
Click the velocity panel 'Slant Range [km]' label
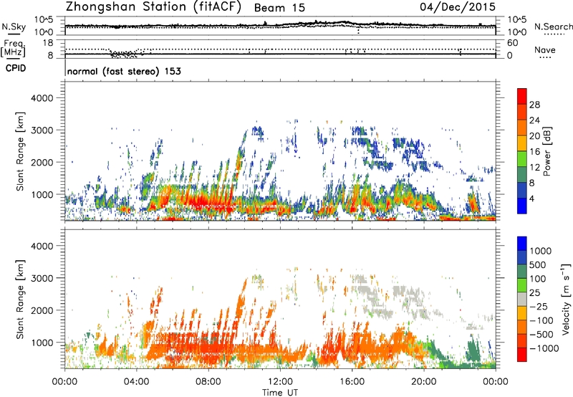coord(20,299)
